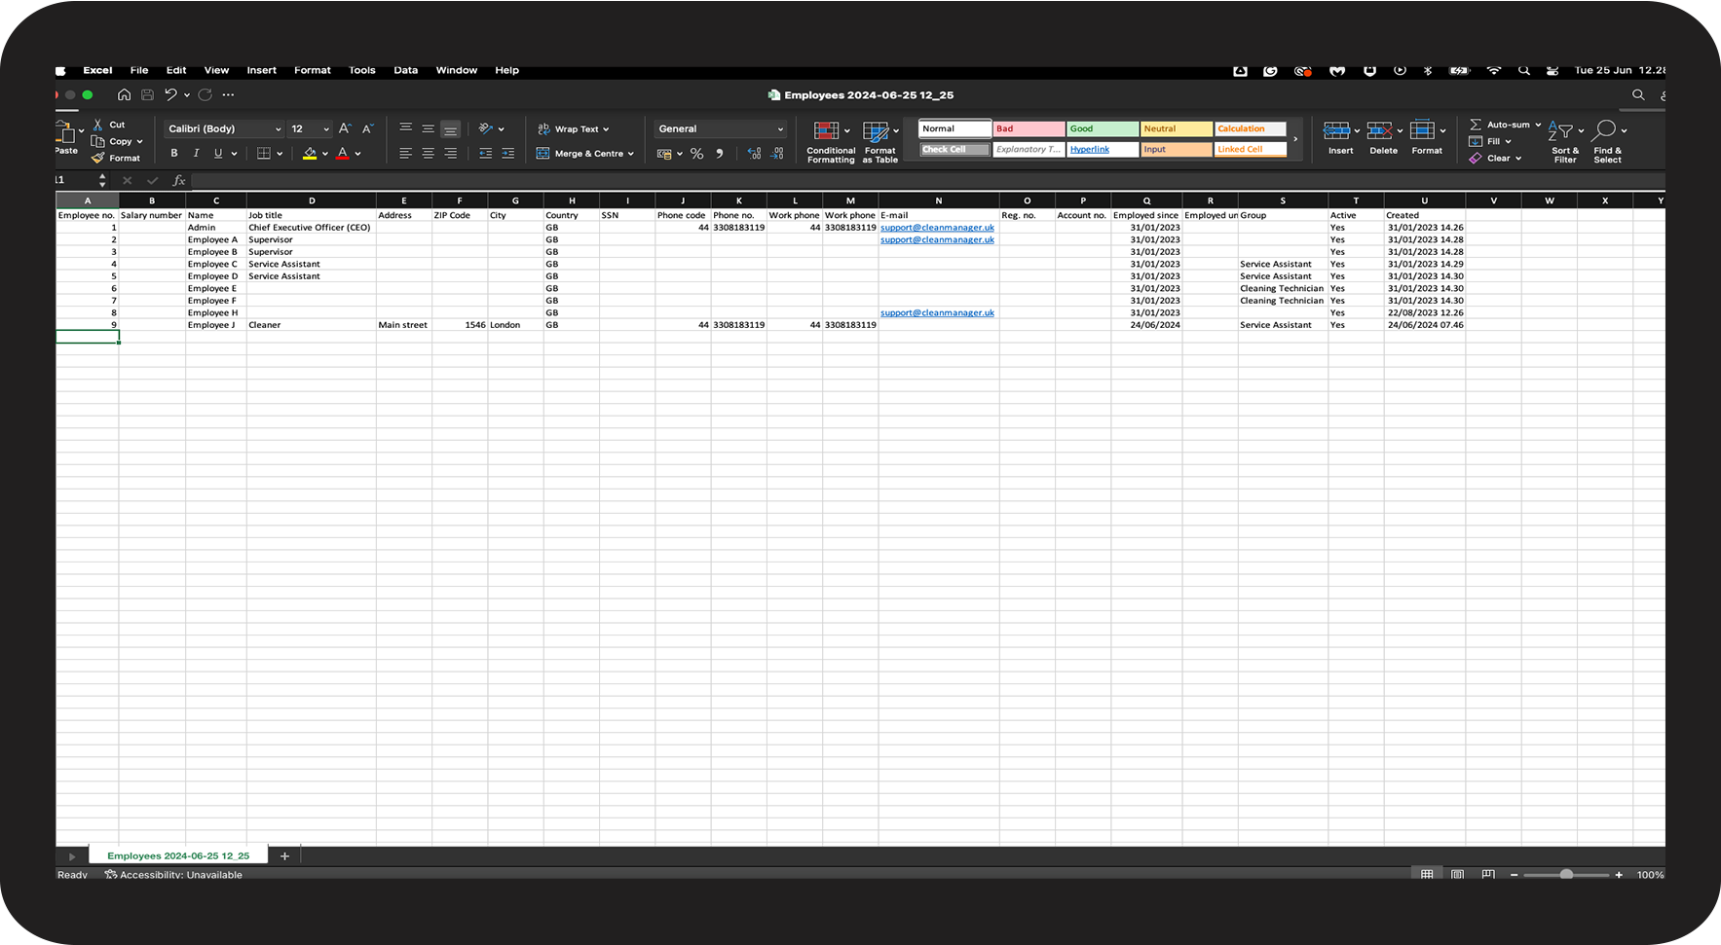Switch to Page Break Preview view
The width and height of the screenshot is (1721, 945).
1488,875
